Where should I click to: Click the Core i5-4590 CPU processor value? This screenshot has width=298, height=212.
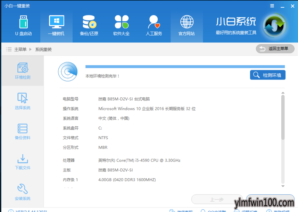tap(139, 161)
